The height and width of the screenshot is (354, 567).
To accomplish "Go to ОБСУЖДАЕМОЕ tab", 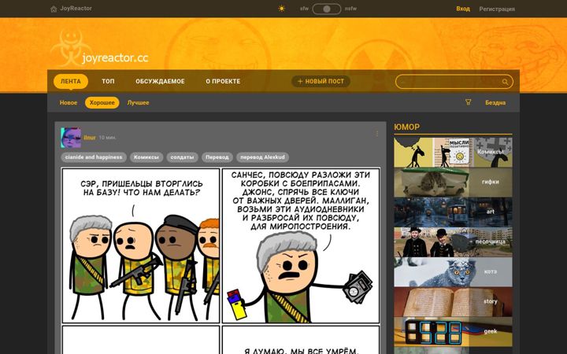I will click(x=160, y=81).
